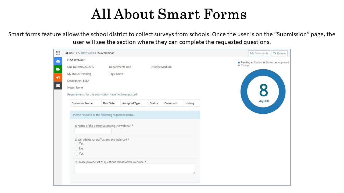
Task: Sort by the Due Date column header
Action: pos(109,103)
